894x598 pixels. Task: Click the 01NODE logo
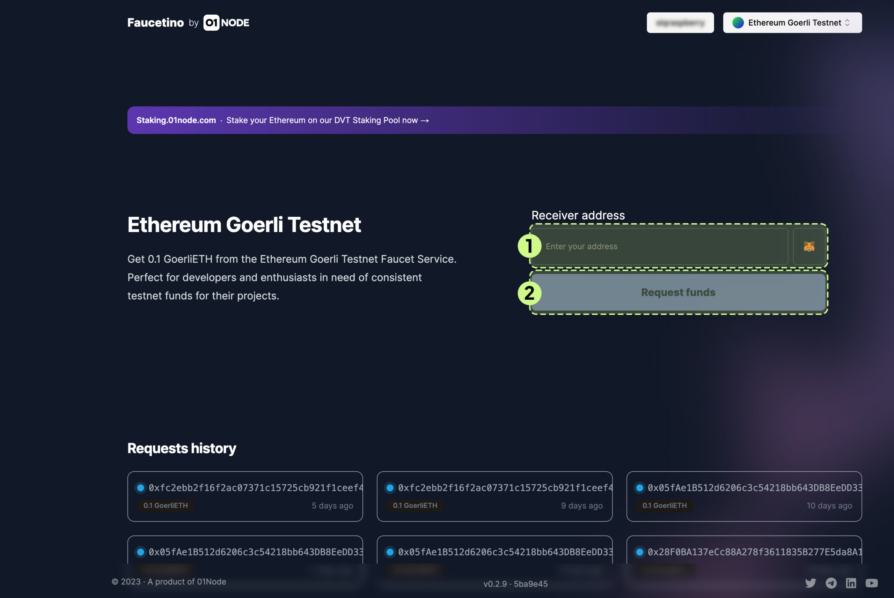[226, 22]
